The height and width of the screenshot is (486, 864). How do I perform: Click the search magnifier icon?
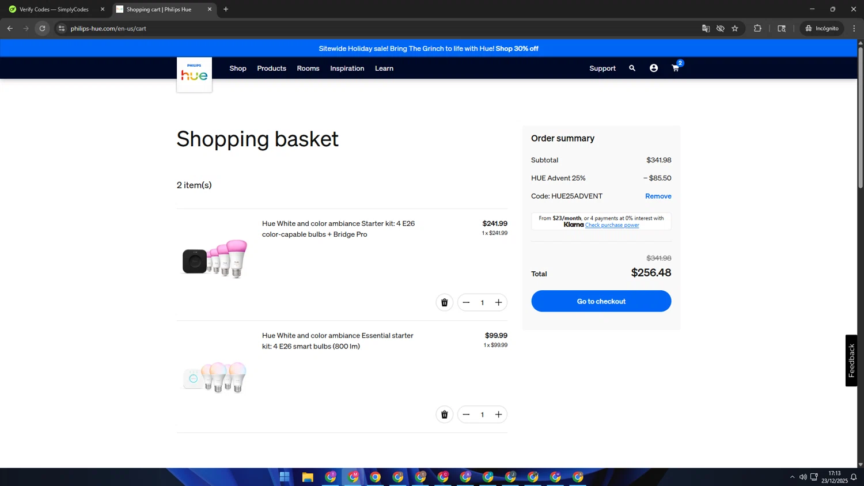(632, 68)
